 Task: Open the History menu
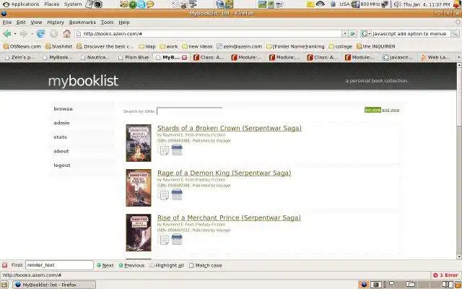56,22
